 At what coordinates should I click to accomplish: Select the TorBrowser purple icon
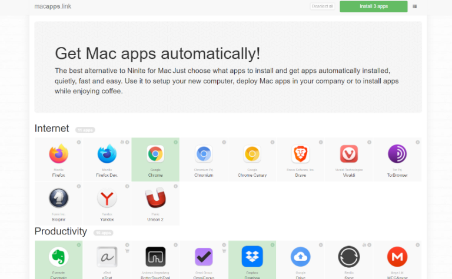click(397, 154)
